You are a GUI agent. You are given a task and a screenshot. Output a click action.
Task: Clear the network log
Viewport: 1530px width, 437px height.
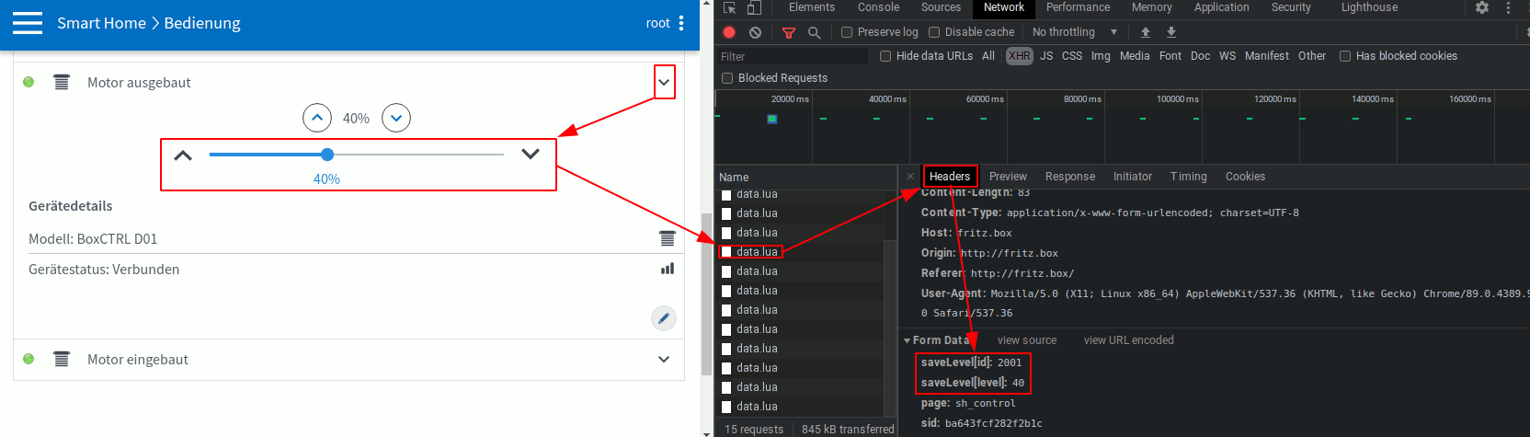(x=755, y=32)
